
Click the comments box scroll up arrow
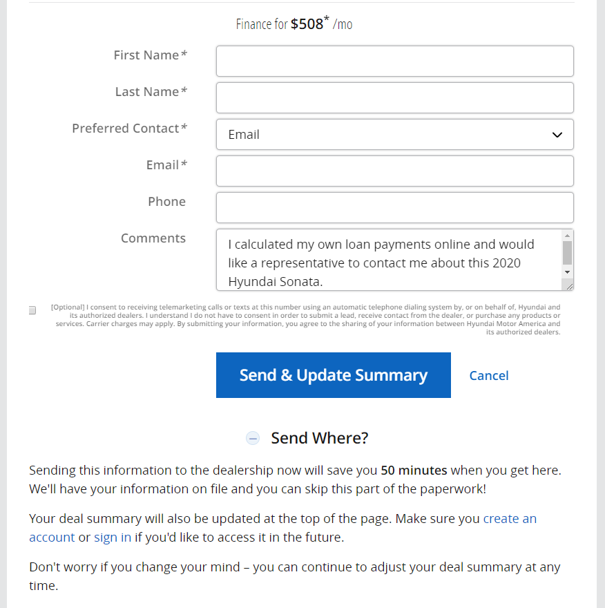(x=567, y=235)
